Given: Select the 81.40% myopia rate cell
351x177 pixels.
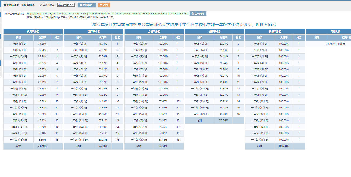Looking at the screenshot, I should tap(224, 82).
